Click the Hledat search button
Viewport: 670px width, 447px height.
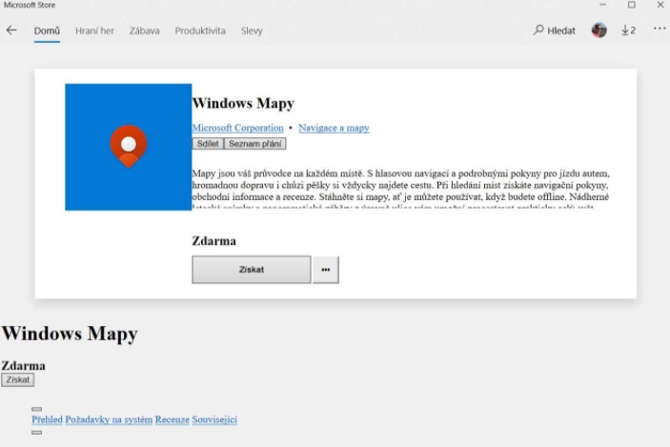point(554,30)
